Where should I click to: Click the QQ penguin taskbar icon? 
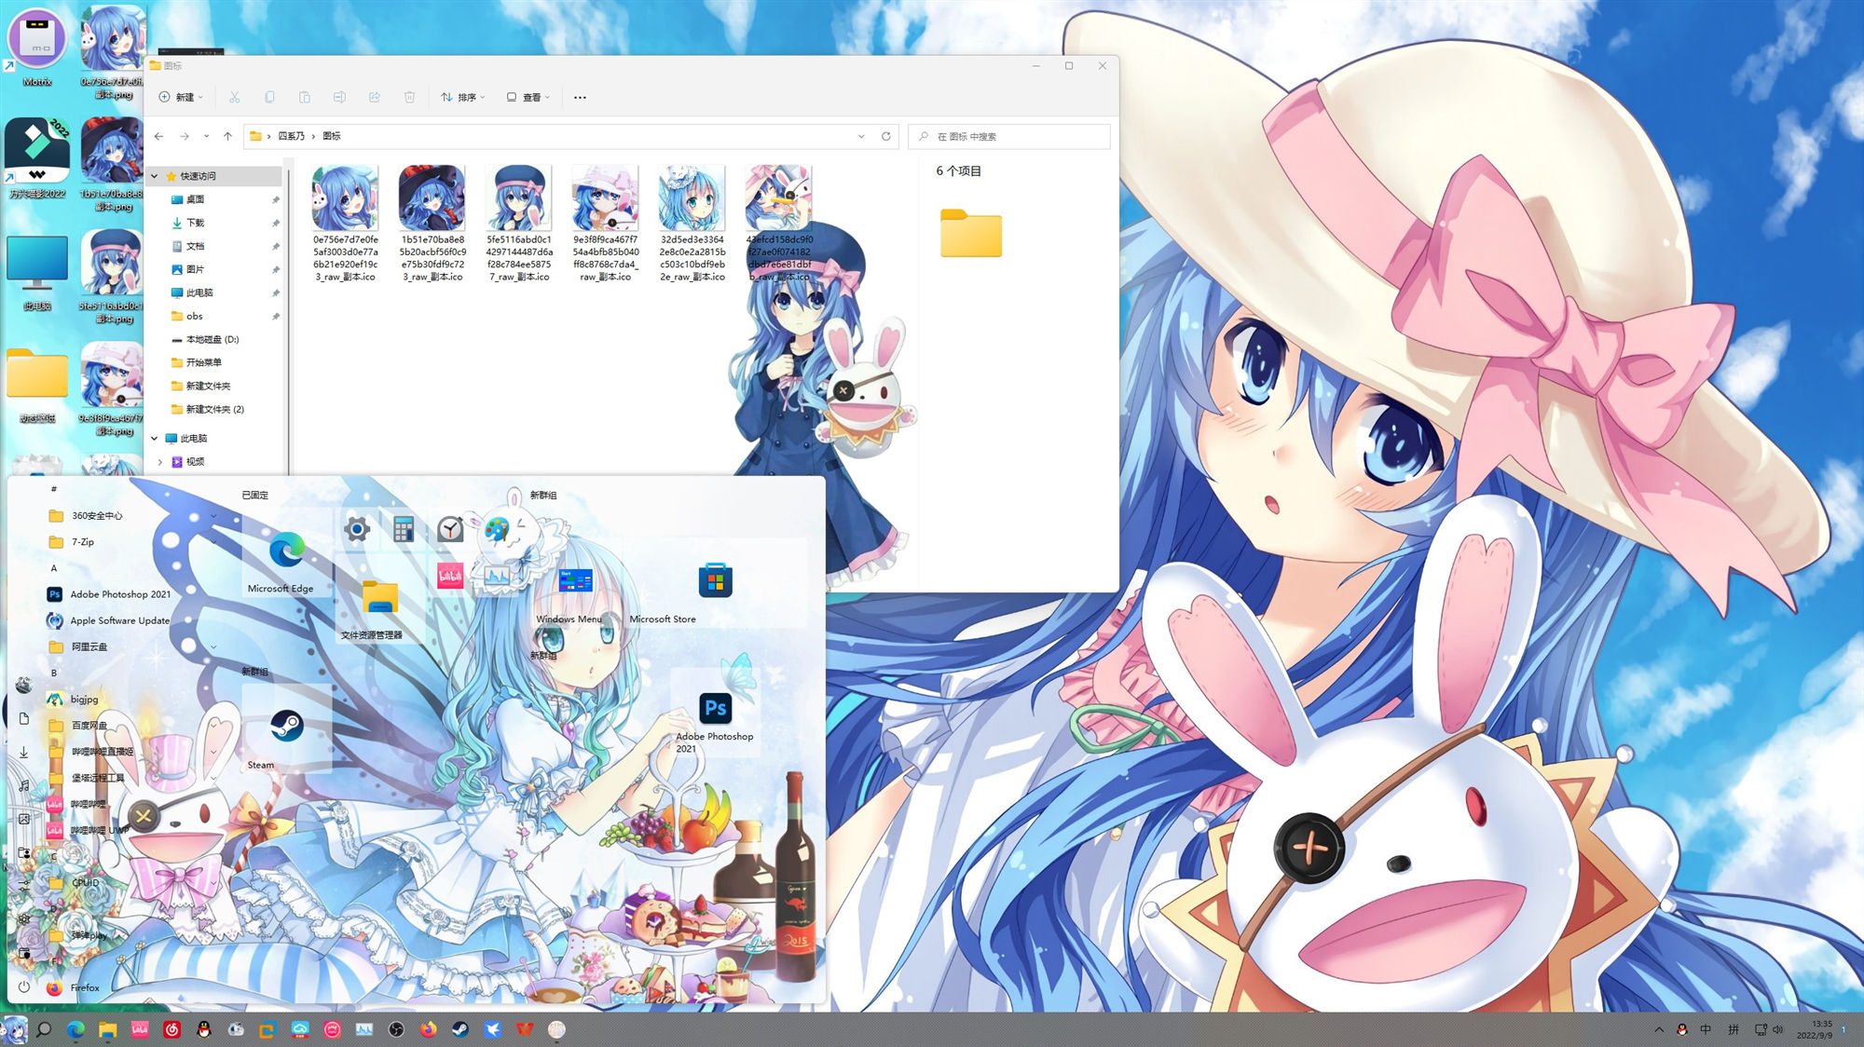204,1029
